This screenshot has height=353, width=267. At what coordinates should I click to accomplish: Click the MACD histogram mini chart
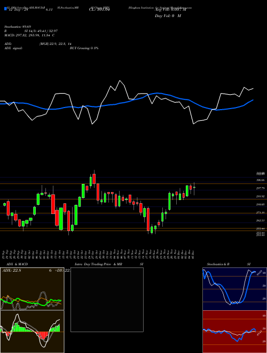[x=32, y=332]
